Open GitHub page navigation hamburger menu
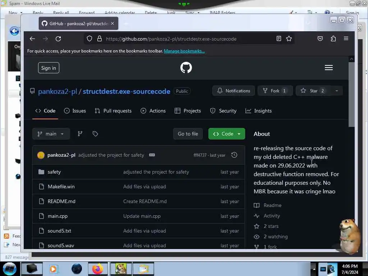The height and width of the screenshot is (276, 368). [x=328, y=68]
